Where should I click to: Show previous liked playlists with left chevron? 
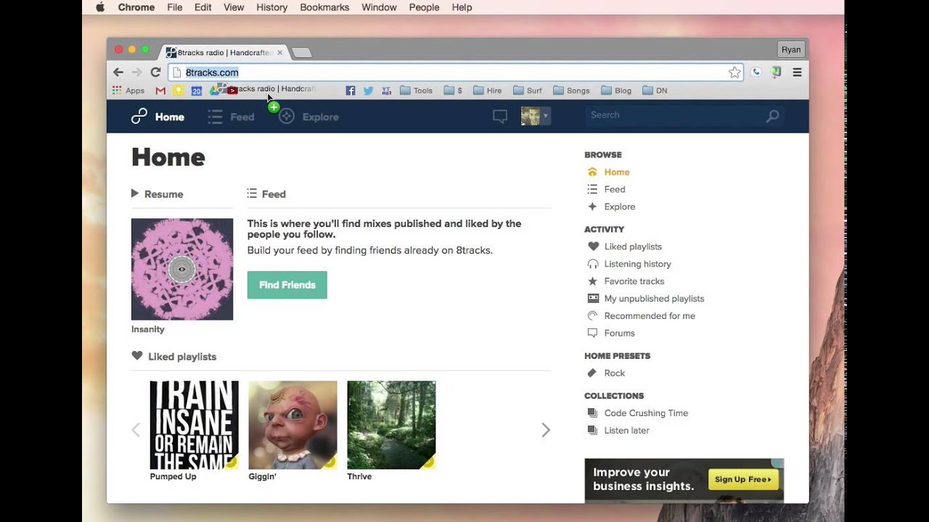(x=136, y=430)
